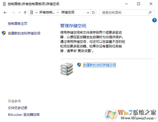Click the shield icon in left sidebar
Image resolution: width=158 pixels, height=122 pixels.
point(4,33)
